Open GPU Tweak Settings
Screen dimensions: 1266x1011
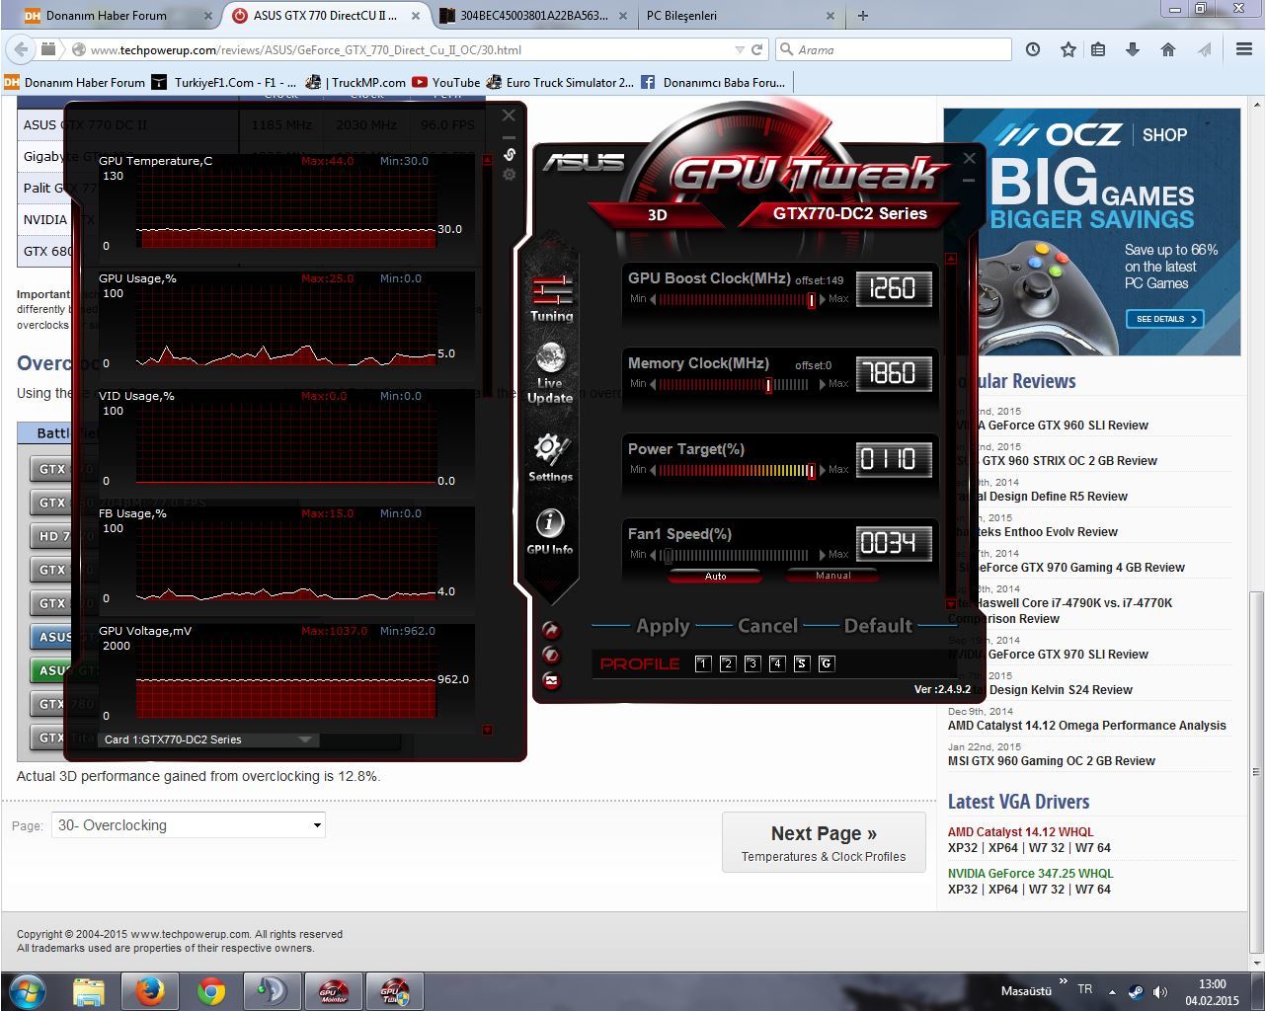[550, 458]
